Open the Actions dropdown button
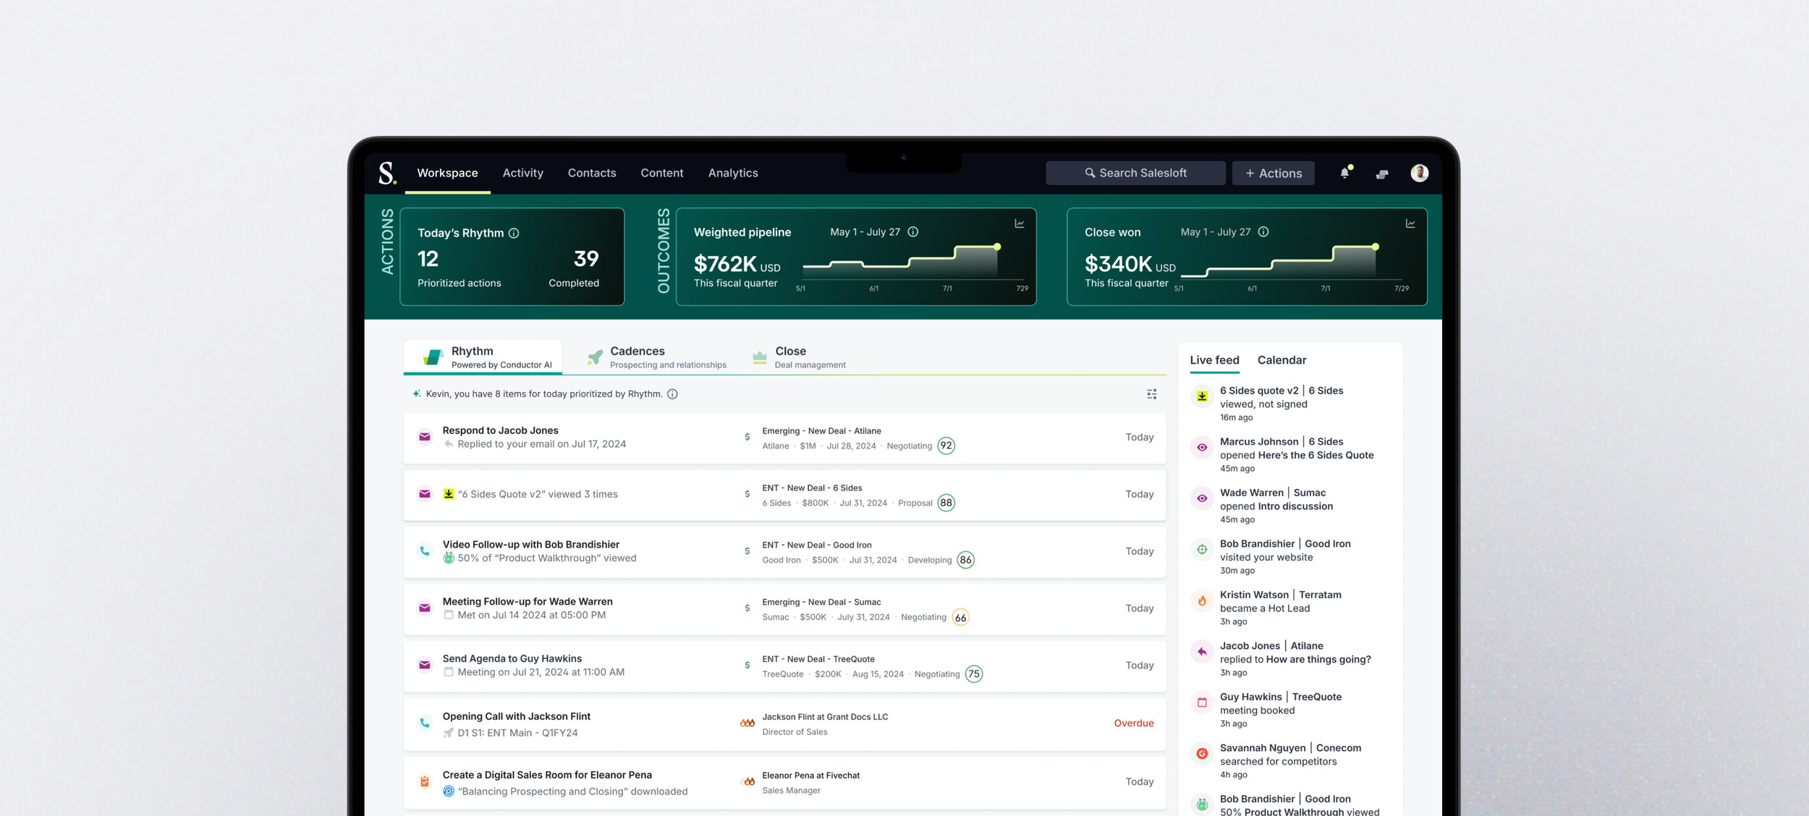 [1273, 174]
